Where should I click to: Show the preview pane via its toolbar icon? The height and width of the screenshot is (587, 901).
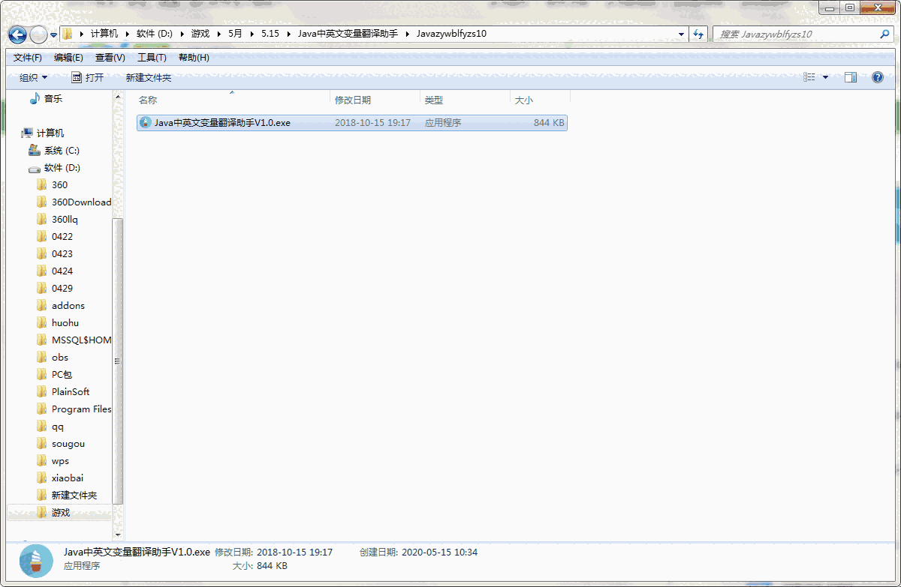pos(851,76)
